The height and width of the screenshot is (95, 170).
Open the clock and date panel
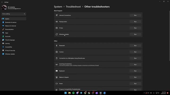pyautogui.click(x=164, y=93)
